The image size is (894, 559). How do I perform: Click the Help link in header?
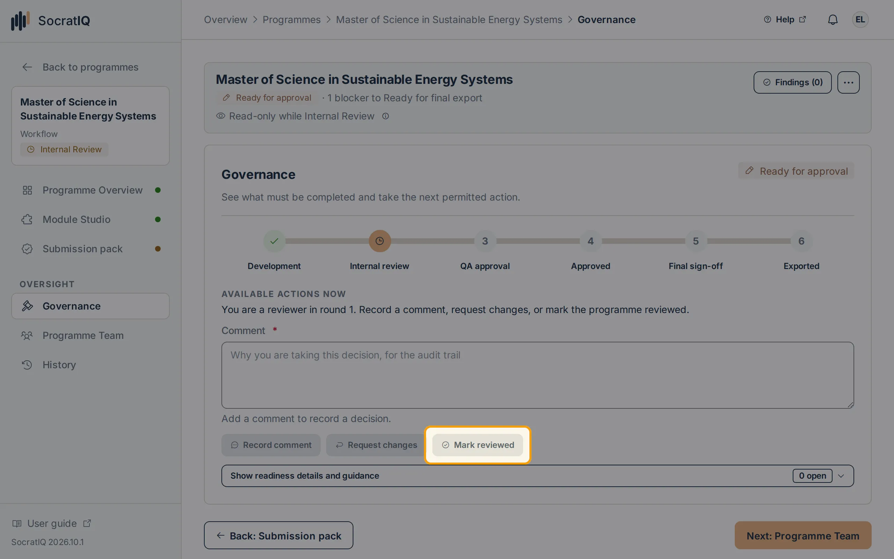(785, 20)
